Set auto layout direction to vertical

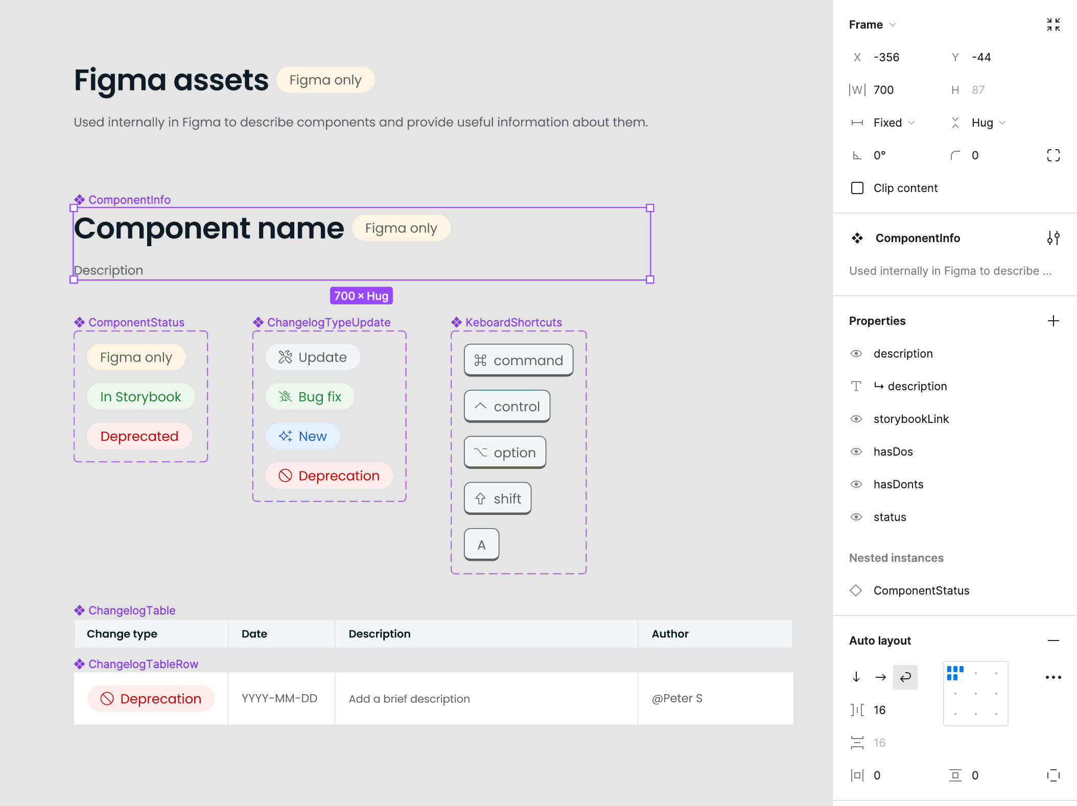coord(856,677)
